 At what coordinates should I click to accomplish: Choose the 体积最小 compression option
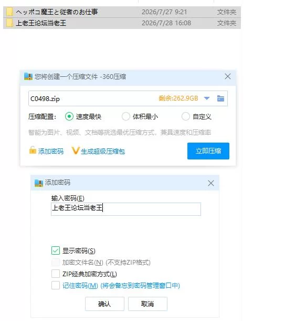[x=126, y=116]
